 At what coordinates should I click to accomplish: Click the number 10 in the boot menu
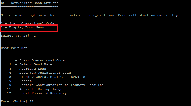[x=9, y=85]
